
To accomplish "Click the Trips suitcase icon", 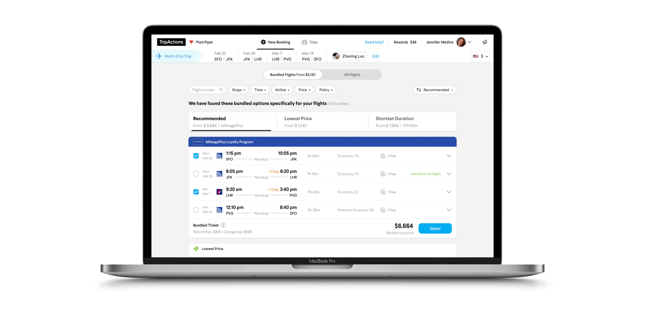I will (303, 42).
